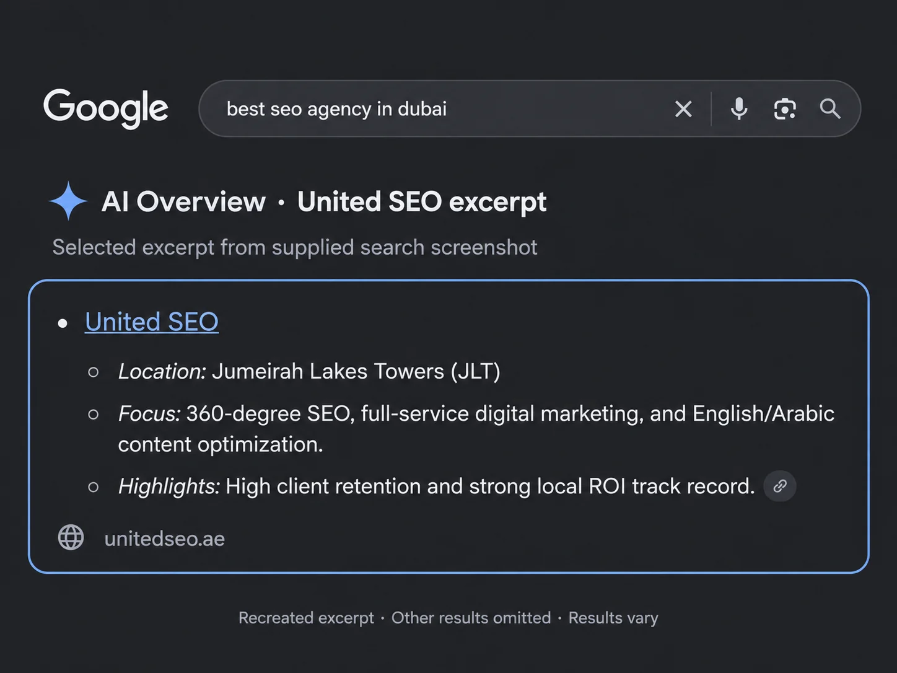The image size is (897, 673).
Task: Start voice search with the microphone icon
Action: point(739,109)
